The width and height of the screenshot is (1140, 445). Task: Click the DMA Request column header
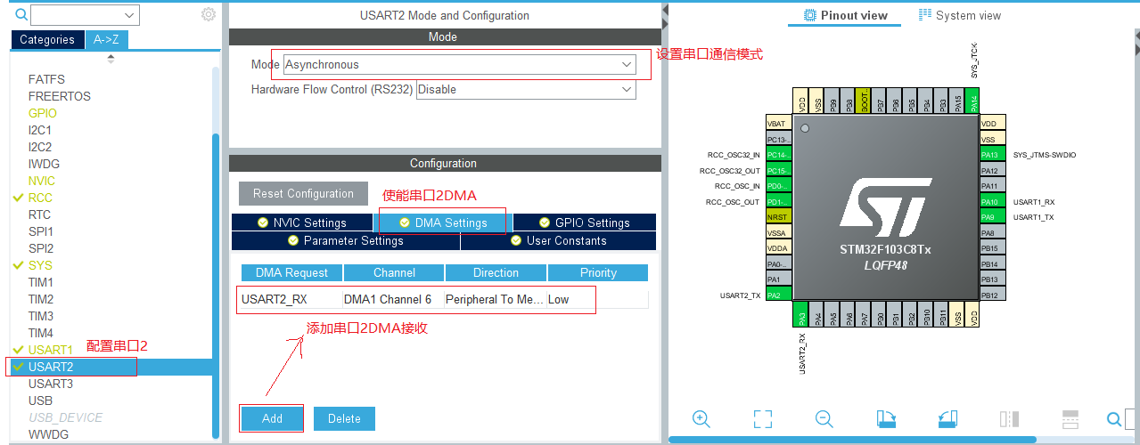[x=291, y=272]
